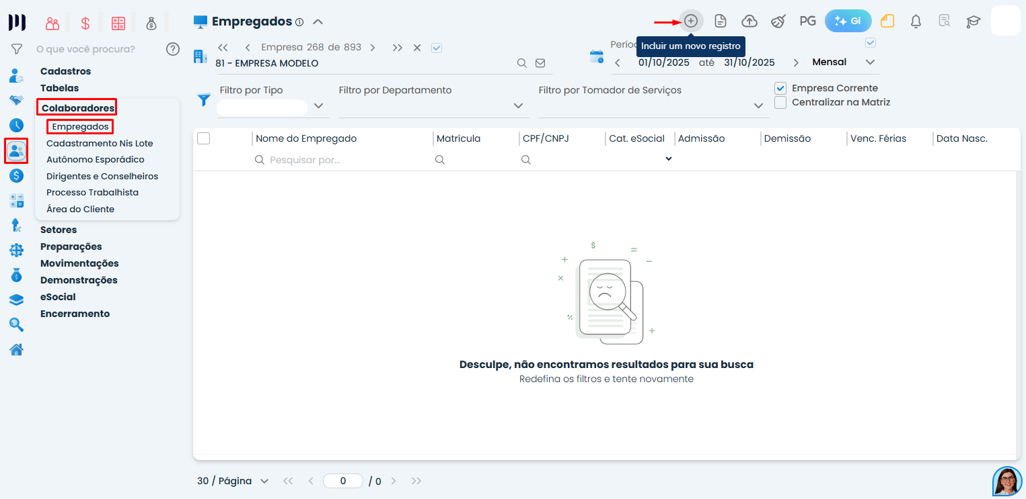Open the Preparações menu
Screen dimensions: 1026x499
71,246
